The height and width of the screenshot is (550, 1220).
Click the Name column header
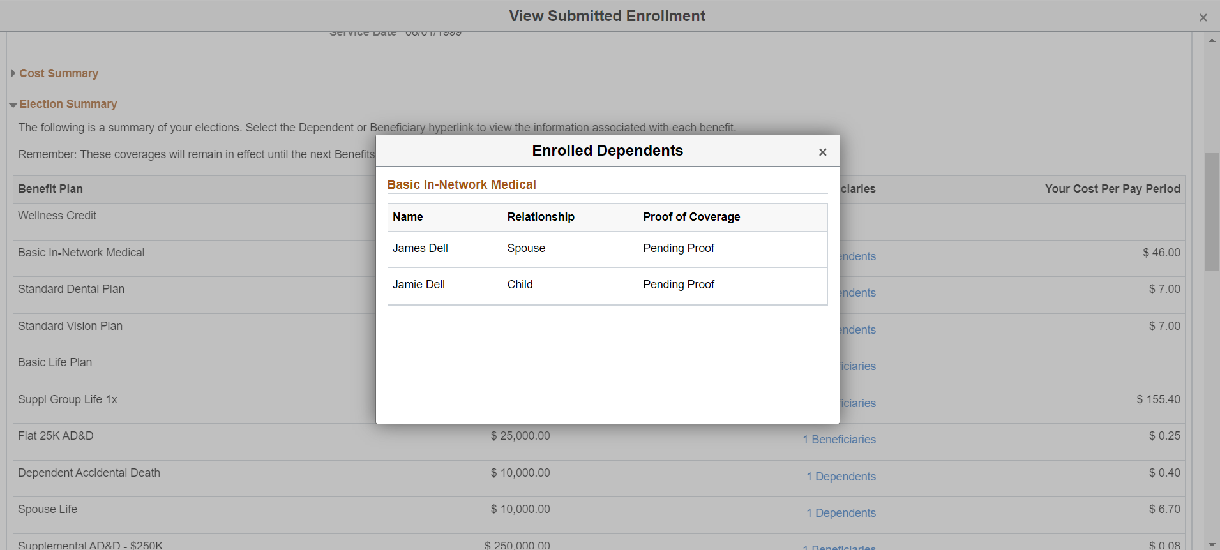[x=407, y=217]
